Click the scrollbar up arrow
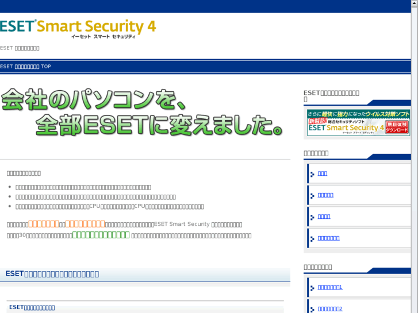 (x=415, y=3)
